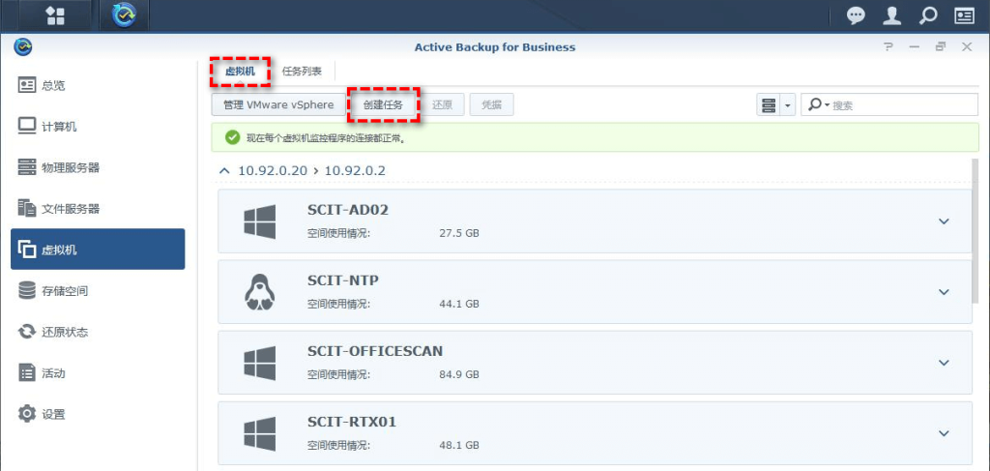The height and width of the screenshot is (471, 990).
Task: Open the notifications chat bubble icon
Action: click(x=856, y=15)
